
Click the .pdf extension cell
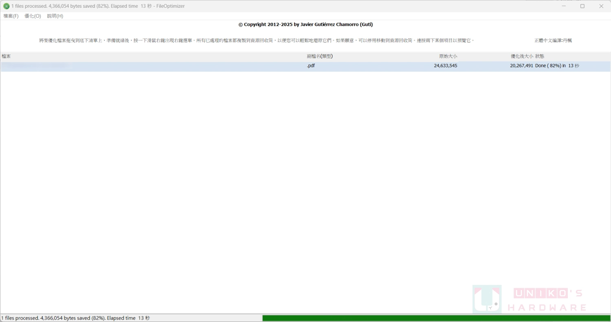click(311, 66)
